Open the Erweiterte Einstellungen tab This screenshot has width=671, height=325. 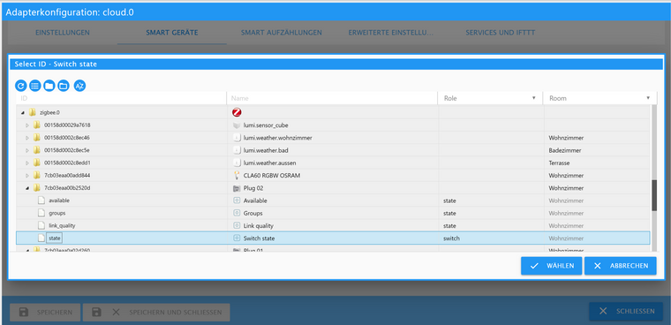click(391, 33)
